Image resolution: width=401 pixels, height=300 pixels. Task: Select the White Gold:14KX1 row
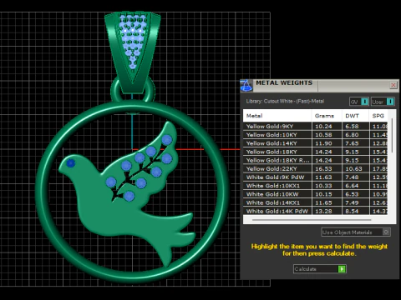click(315, 202)
